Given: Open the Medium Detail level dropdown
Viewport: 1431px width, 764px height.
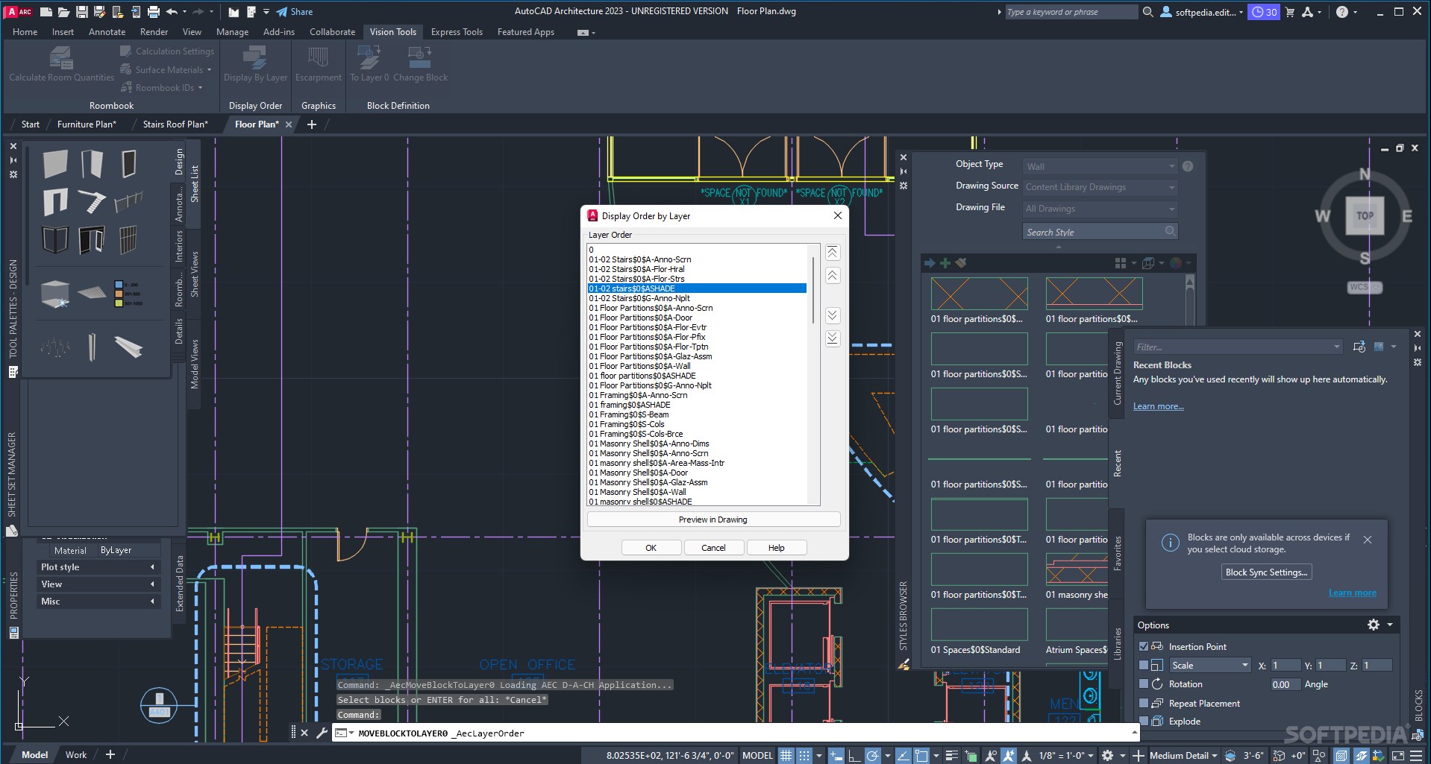Looking at the screenshot, I should click(1184, 755).
